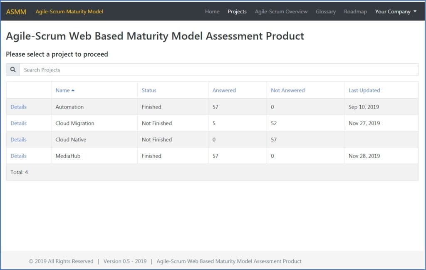
Task: Open Agile-Scrum Overview page
Action: tap(281, 12)
